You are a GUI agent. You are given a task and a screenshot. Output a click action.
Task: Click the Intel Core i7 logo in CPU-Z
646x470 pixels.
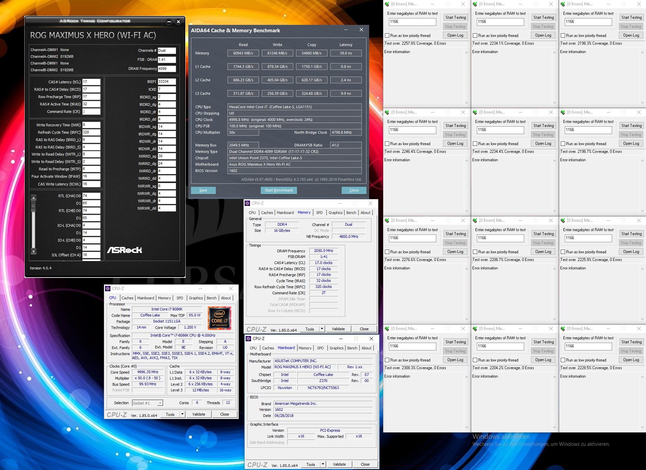coord(219,317)
